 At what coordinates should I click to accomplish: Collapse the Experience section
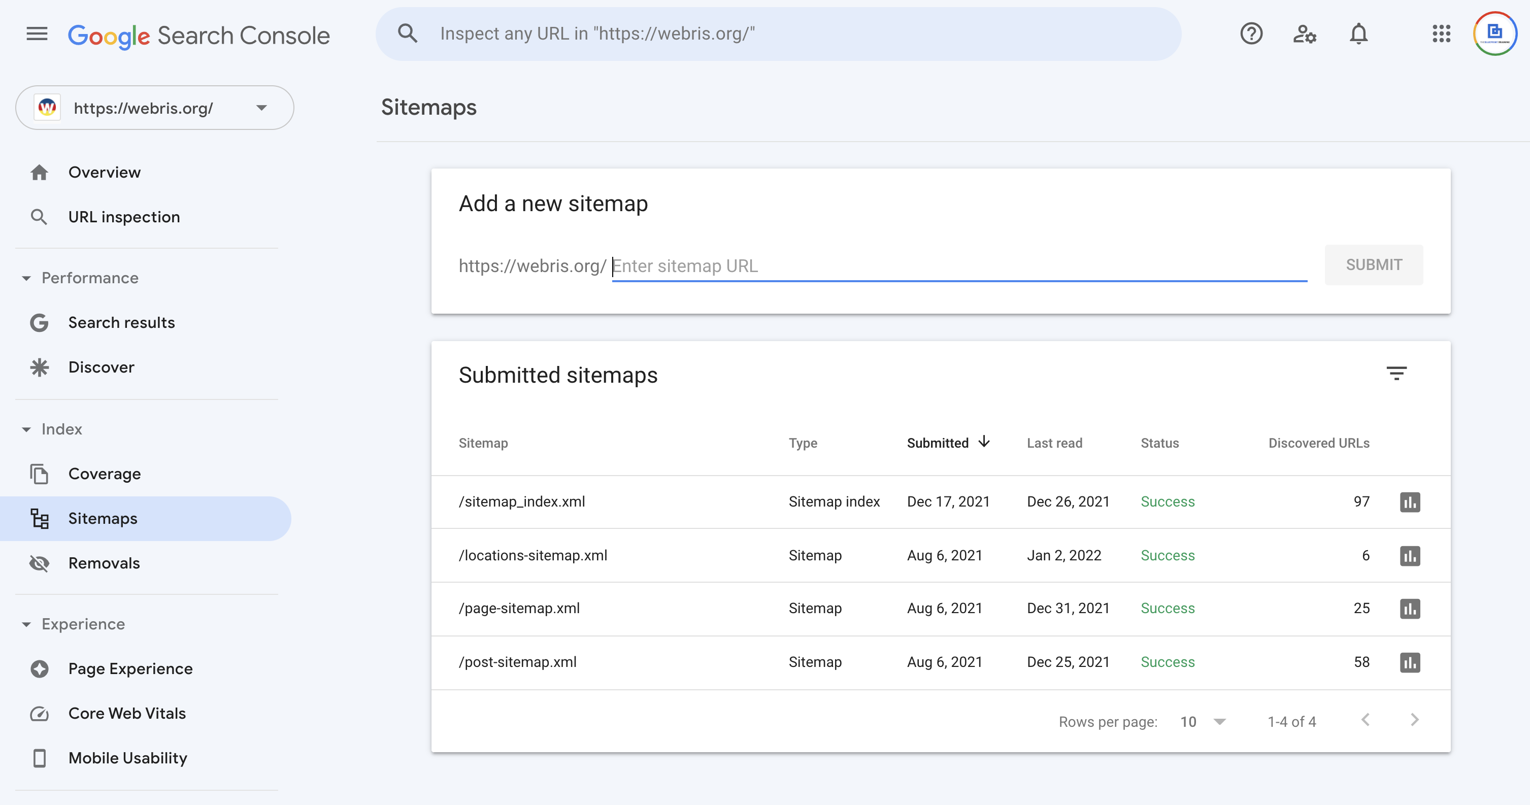tap(26, 624)
